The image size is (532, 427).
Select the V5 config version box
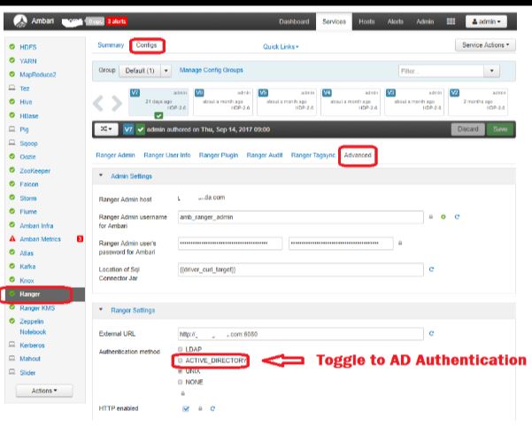point(286,102)
